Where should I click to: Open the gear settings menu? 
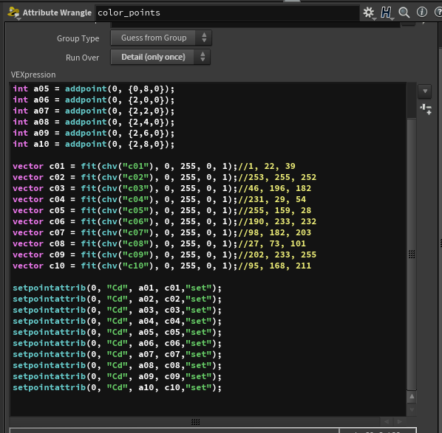point(369,13)
